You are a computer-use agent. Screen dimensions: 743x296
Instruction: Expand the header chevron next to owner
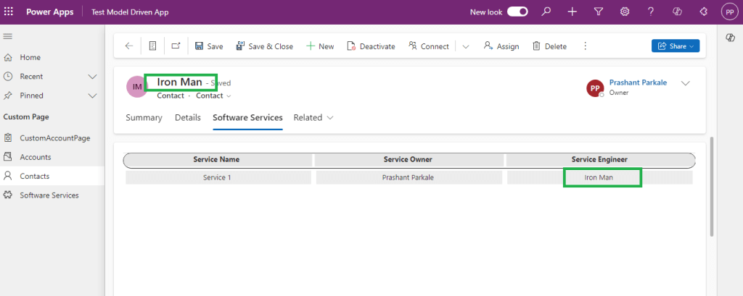[685, 83]
